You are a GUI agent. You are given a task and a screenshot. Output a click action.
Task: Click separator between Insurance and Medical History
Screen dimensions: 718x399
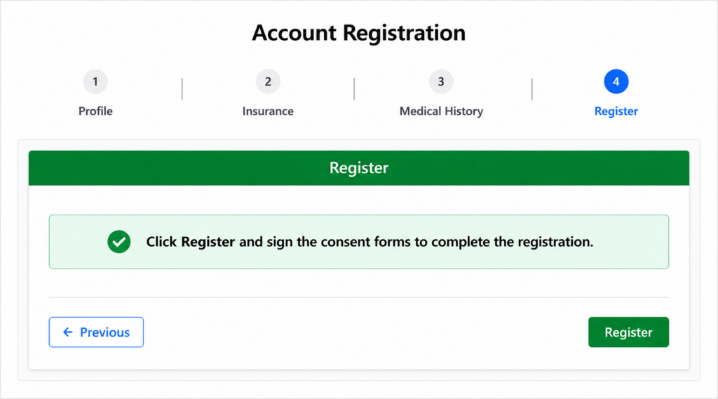[354, 89]
